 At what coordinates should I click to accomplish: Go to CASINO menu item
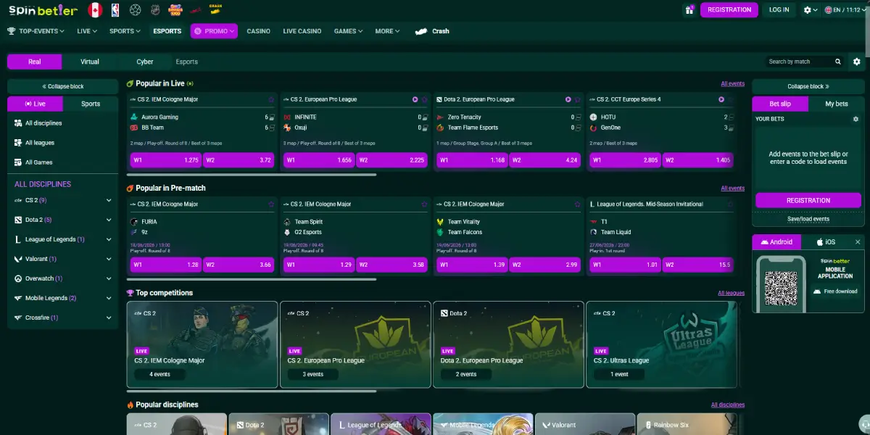click(x=259, y=31)
